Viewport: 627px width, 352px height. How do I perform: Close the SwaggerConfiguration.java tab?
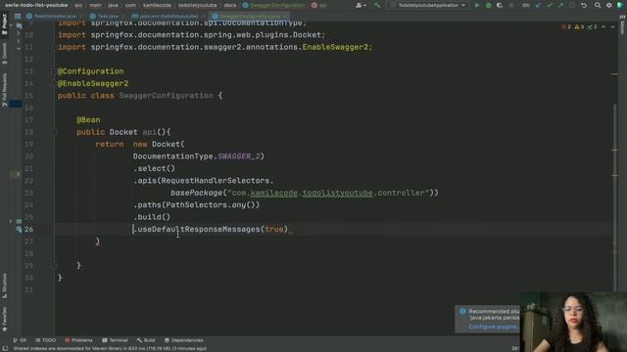click(x=285, y=17)
